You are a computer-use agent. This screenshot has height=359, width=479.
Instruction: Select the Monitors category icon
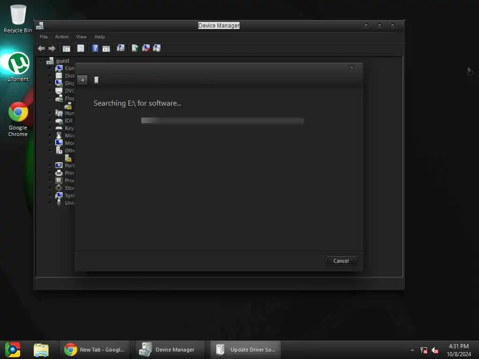[59, 143]
